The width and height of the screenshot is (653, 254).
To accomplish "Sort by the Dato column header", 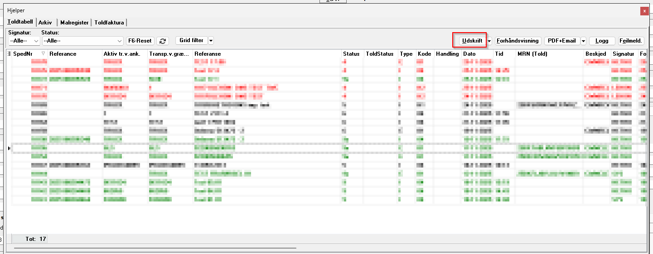I will pyautogui.click(x=477, y=54).
